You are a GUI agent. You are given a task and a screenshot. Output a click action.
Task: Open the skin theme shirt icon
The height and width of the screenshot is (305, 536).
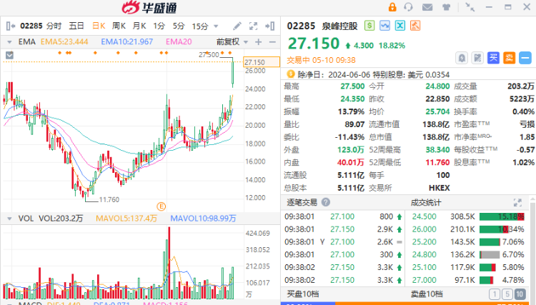[446, 7]
